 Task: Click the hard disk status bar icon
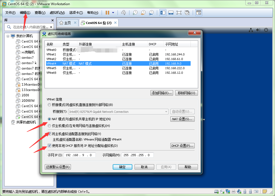point(216,191)
